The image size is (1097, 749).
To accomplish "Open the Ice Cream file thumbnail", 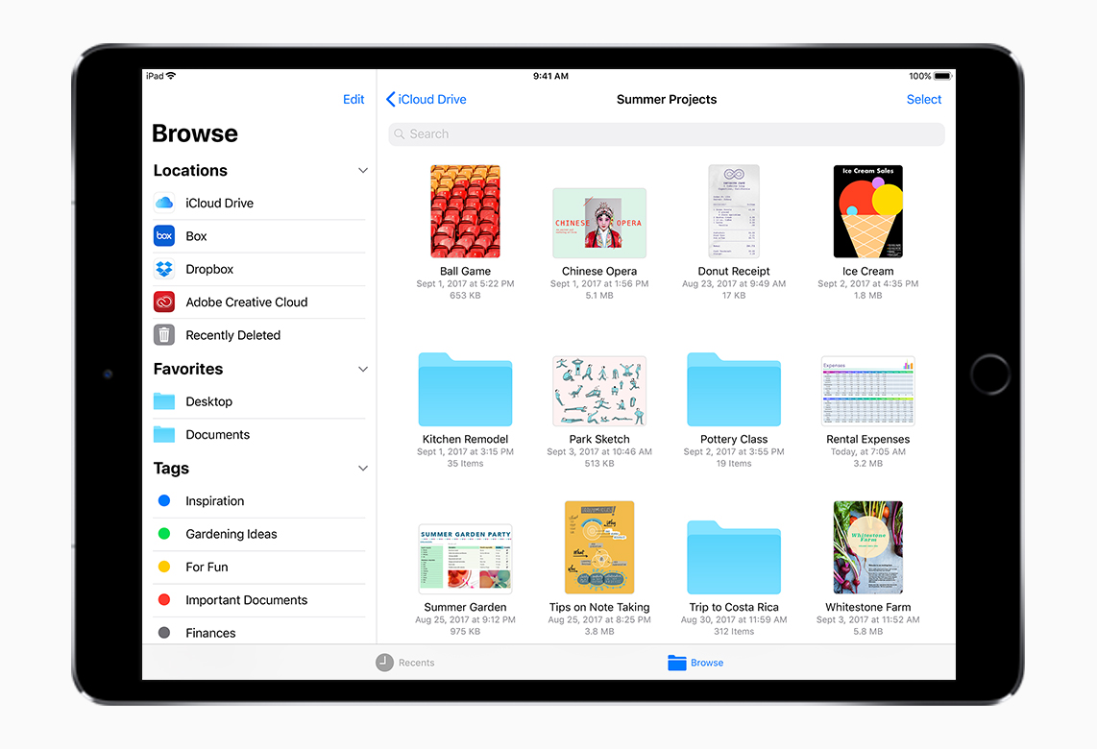I will pyautogui.click(x=867, y=212).
